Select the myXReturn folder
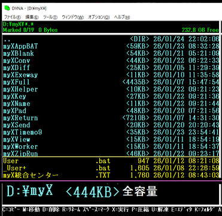Image resolution: width=222 pixels, height=216 pixels. pyautogui.click(x=111, y=118)
